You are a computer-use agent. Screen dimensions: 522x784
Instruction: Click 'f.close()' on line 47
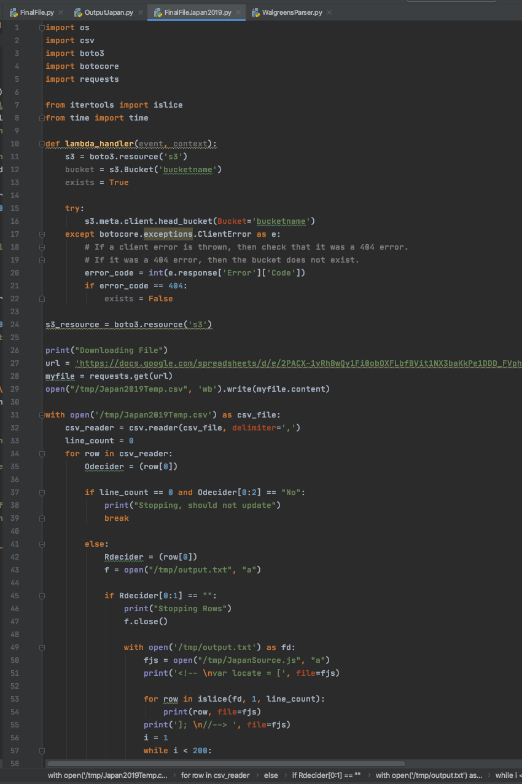146,622
